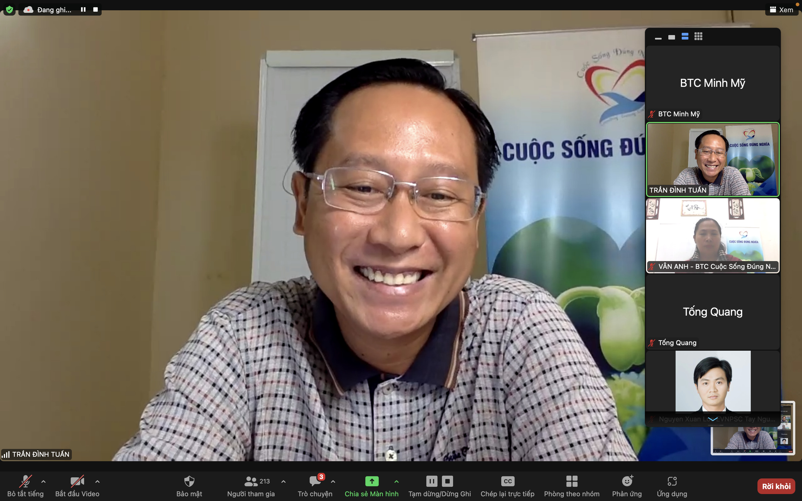802x501 pixels.
Task: Toggle Bỏ tắt tiếng microphone unmute
Action: point(26,481)
